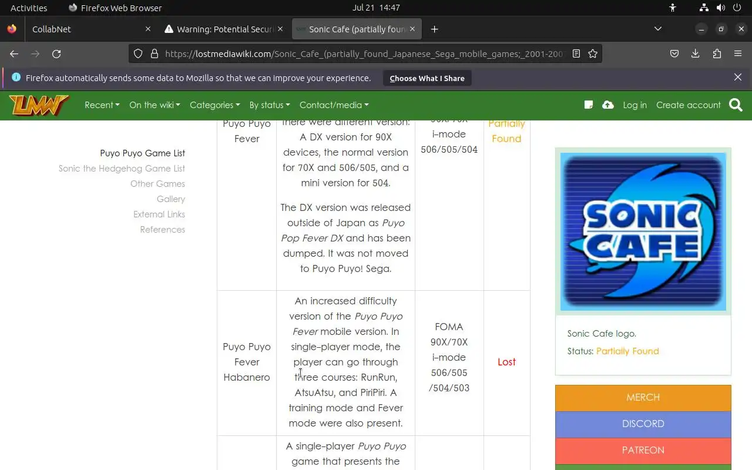This screenshot has height=470, width=752.
Task: Open system accessibility menu icon
Action: point(673,8)
